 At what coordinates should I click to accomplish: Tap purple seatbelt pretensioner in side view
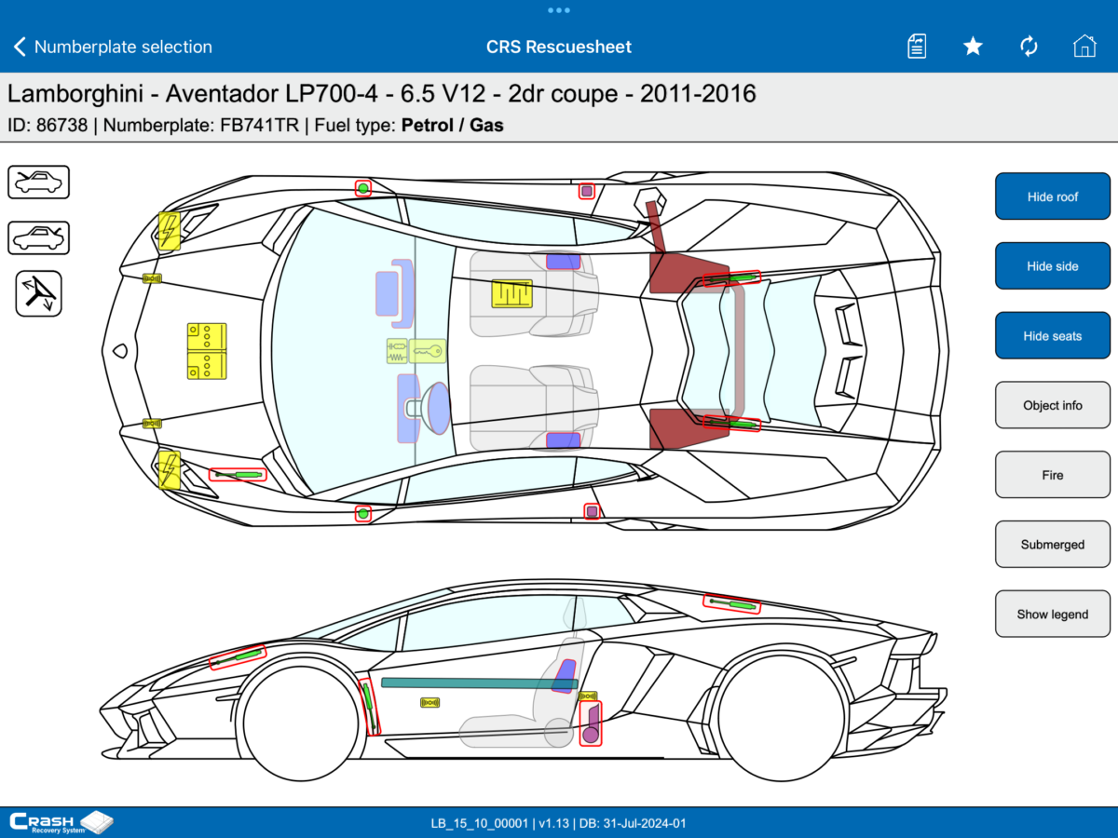click(591, 723)
